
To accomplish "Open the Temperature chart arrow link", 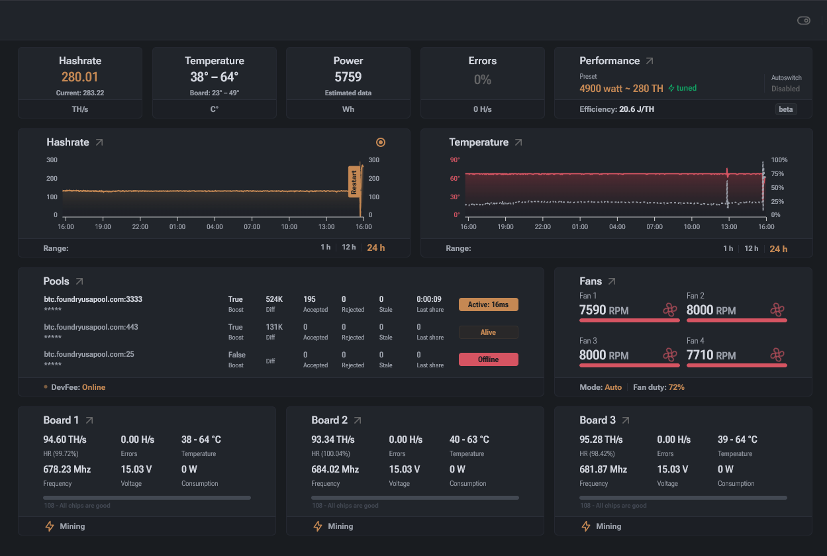I will tap(518, 142).
